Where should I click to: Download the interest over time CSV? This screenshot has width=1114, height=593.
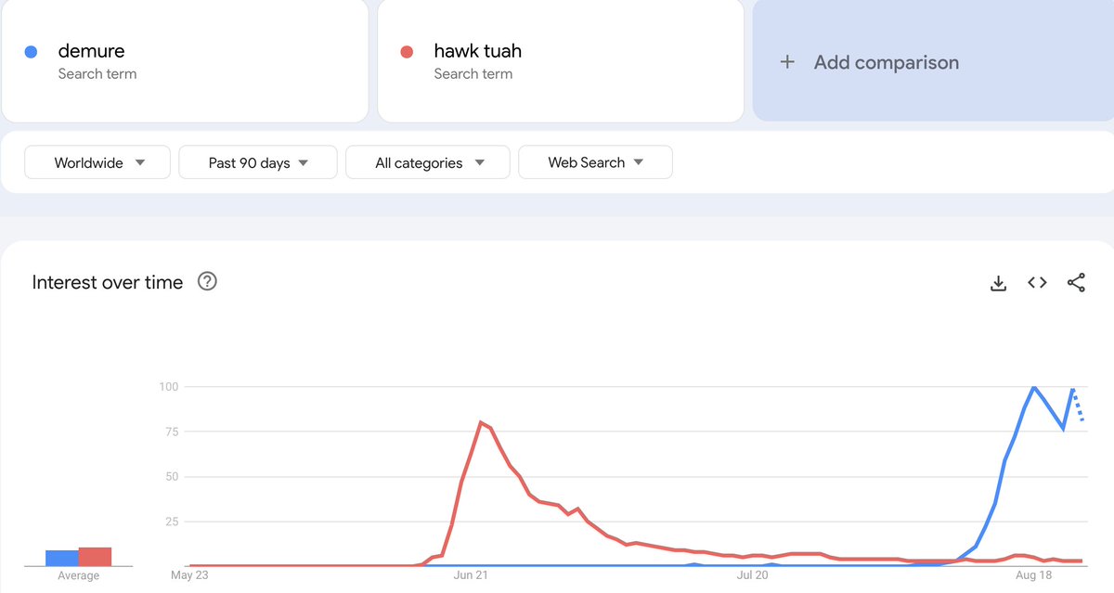(x=999, y=283)
